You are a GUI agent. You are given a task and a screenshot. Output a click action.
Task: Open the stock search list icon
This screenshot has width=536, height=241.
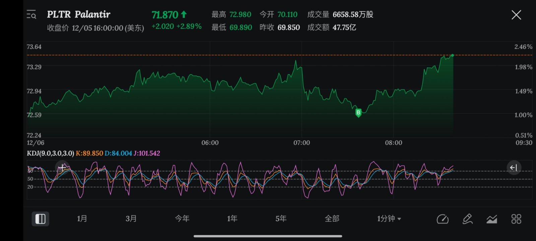tap(31, 15)
